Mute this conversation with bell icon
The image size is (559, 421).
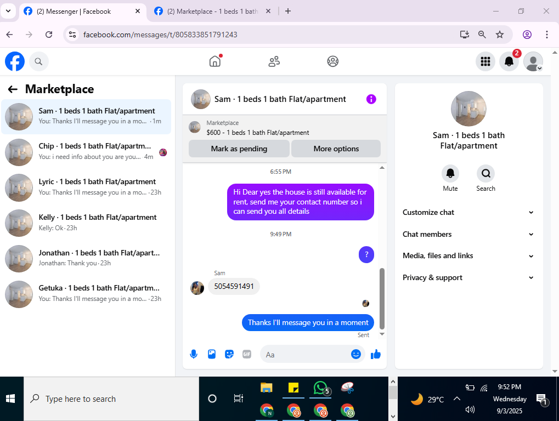(450, 173)
